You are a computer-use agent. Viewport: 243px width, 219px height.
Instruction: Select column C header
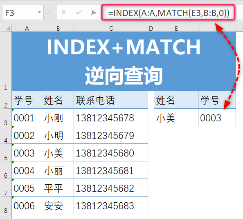(x=111, y=28)
